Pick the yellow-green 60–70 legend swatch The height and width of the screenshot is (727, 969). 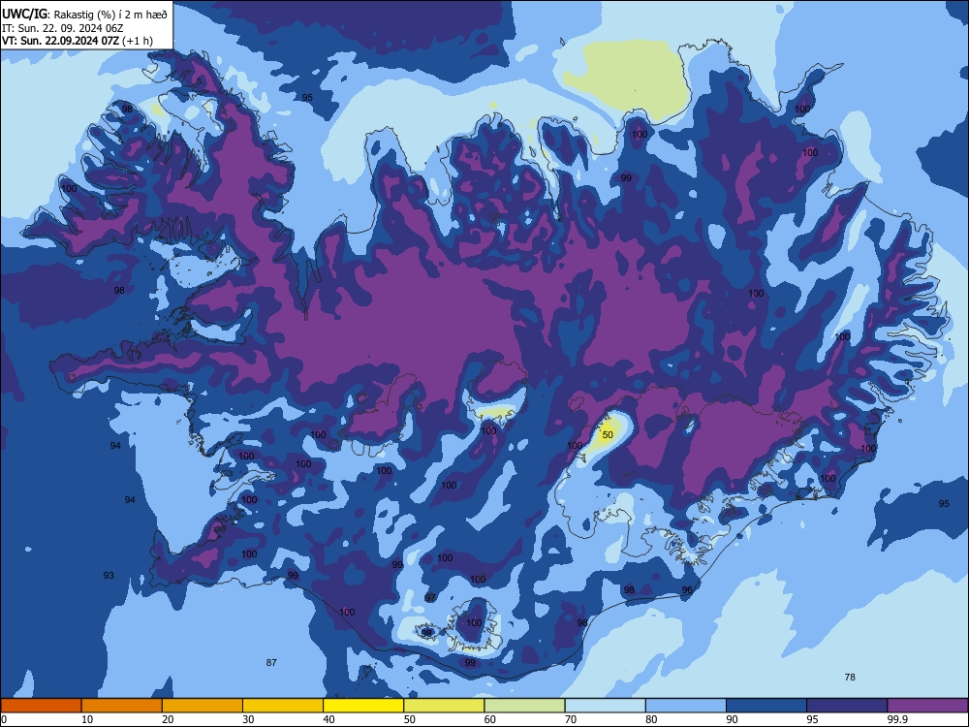tap(524, 706)
